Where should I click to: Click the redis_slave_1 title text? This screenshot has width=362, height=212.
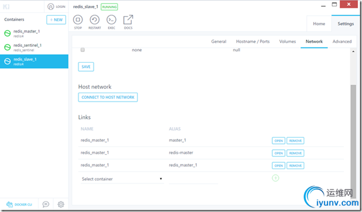pyautogui.click(x=85, y=7)
